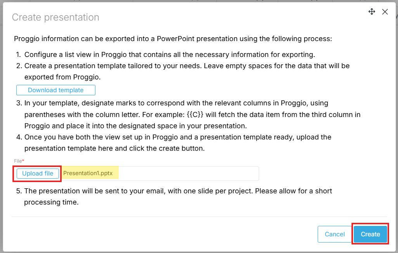Click the 'Configure a list view' step text
This screenshot has height=253, width=398.
170,55
